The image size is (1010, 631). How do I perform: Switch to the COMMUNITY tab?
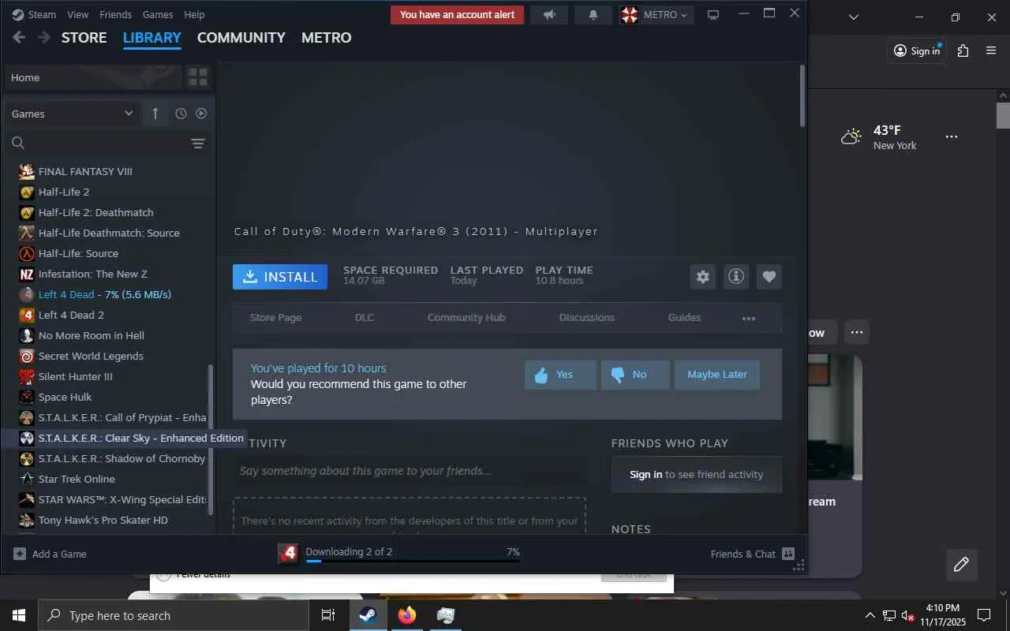pyautogui.click(x=241, y=37)
